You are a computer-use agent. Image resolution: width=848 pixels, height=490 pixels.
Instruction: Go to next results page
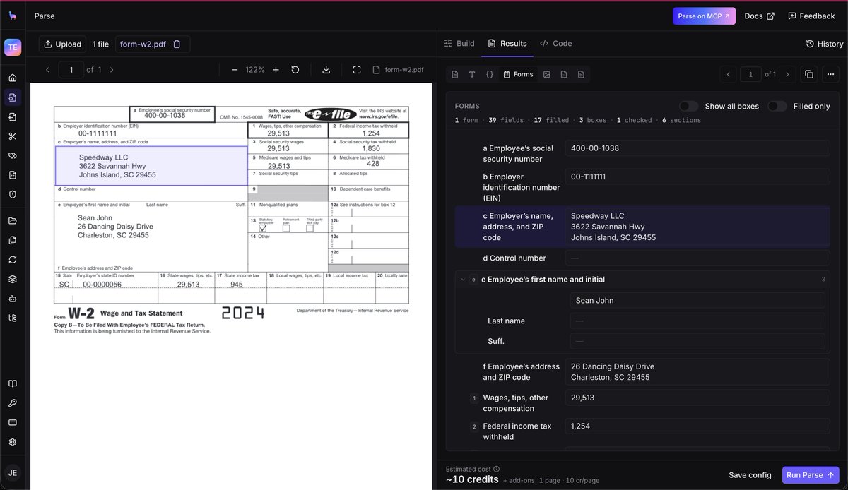point(787,74)
